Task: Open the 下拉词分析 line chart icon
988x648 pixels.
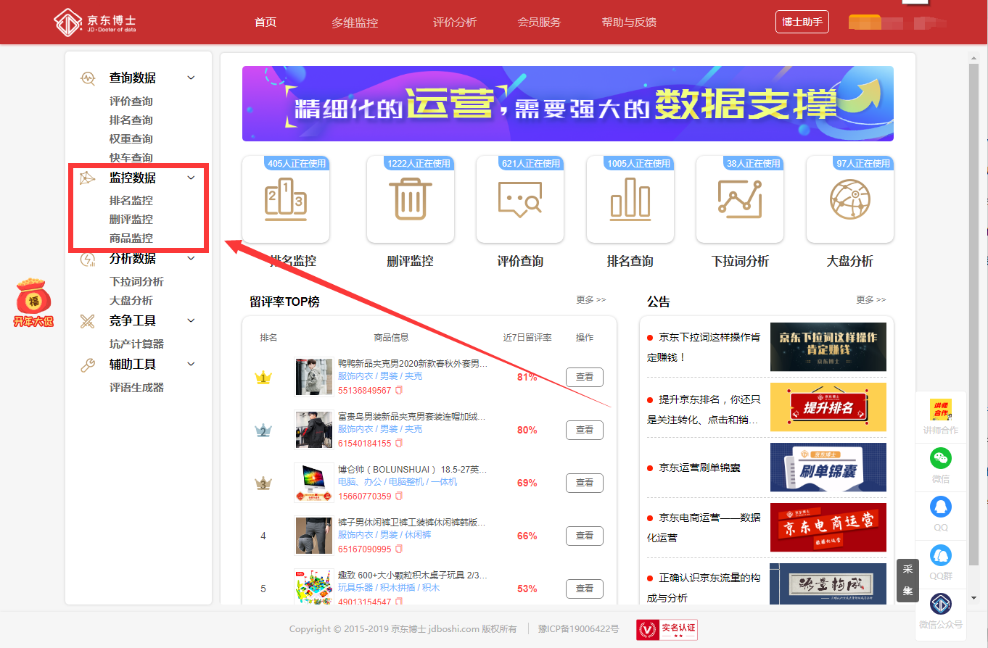Action: tap(740, 199)
